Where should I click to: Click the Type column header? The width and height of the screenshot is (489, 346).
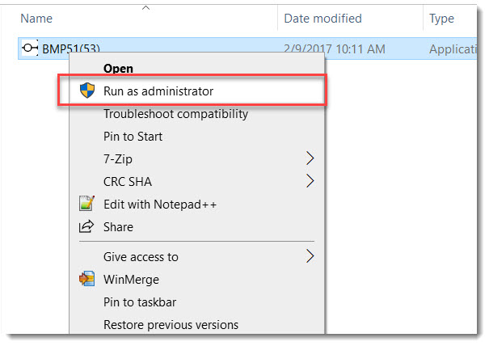coord(441,19)
